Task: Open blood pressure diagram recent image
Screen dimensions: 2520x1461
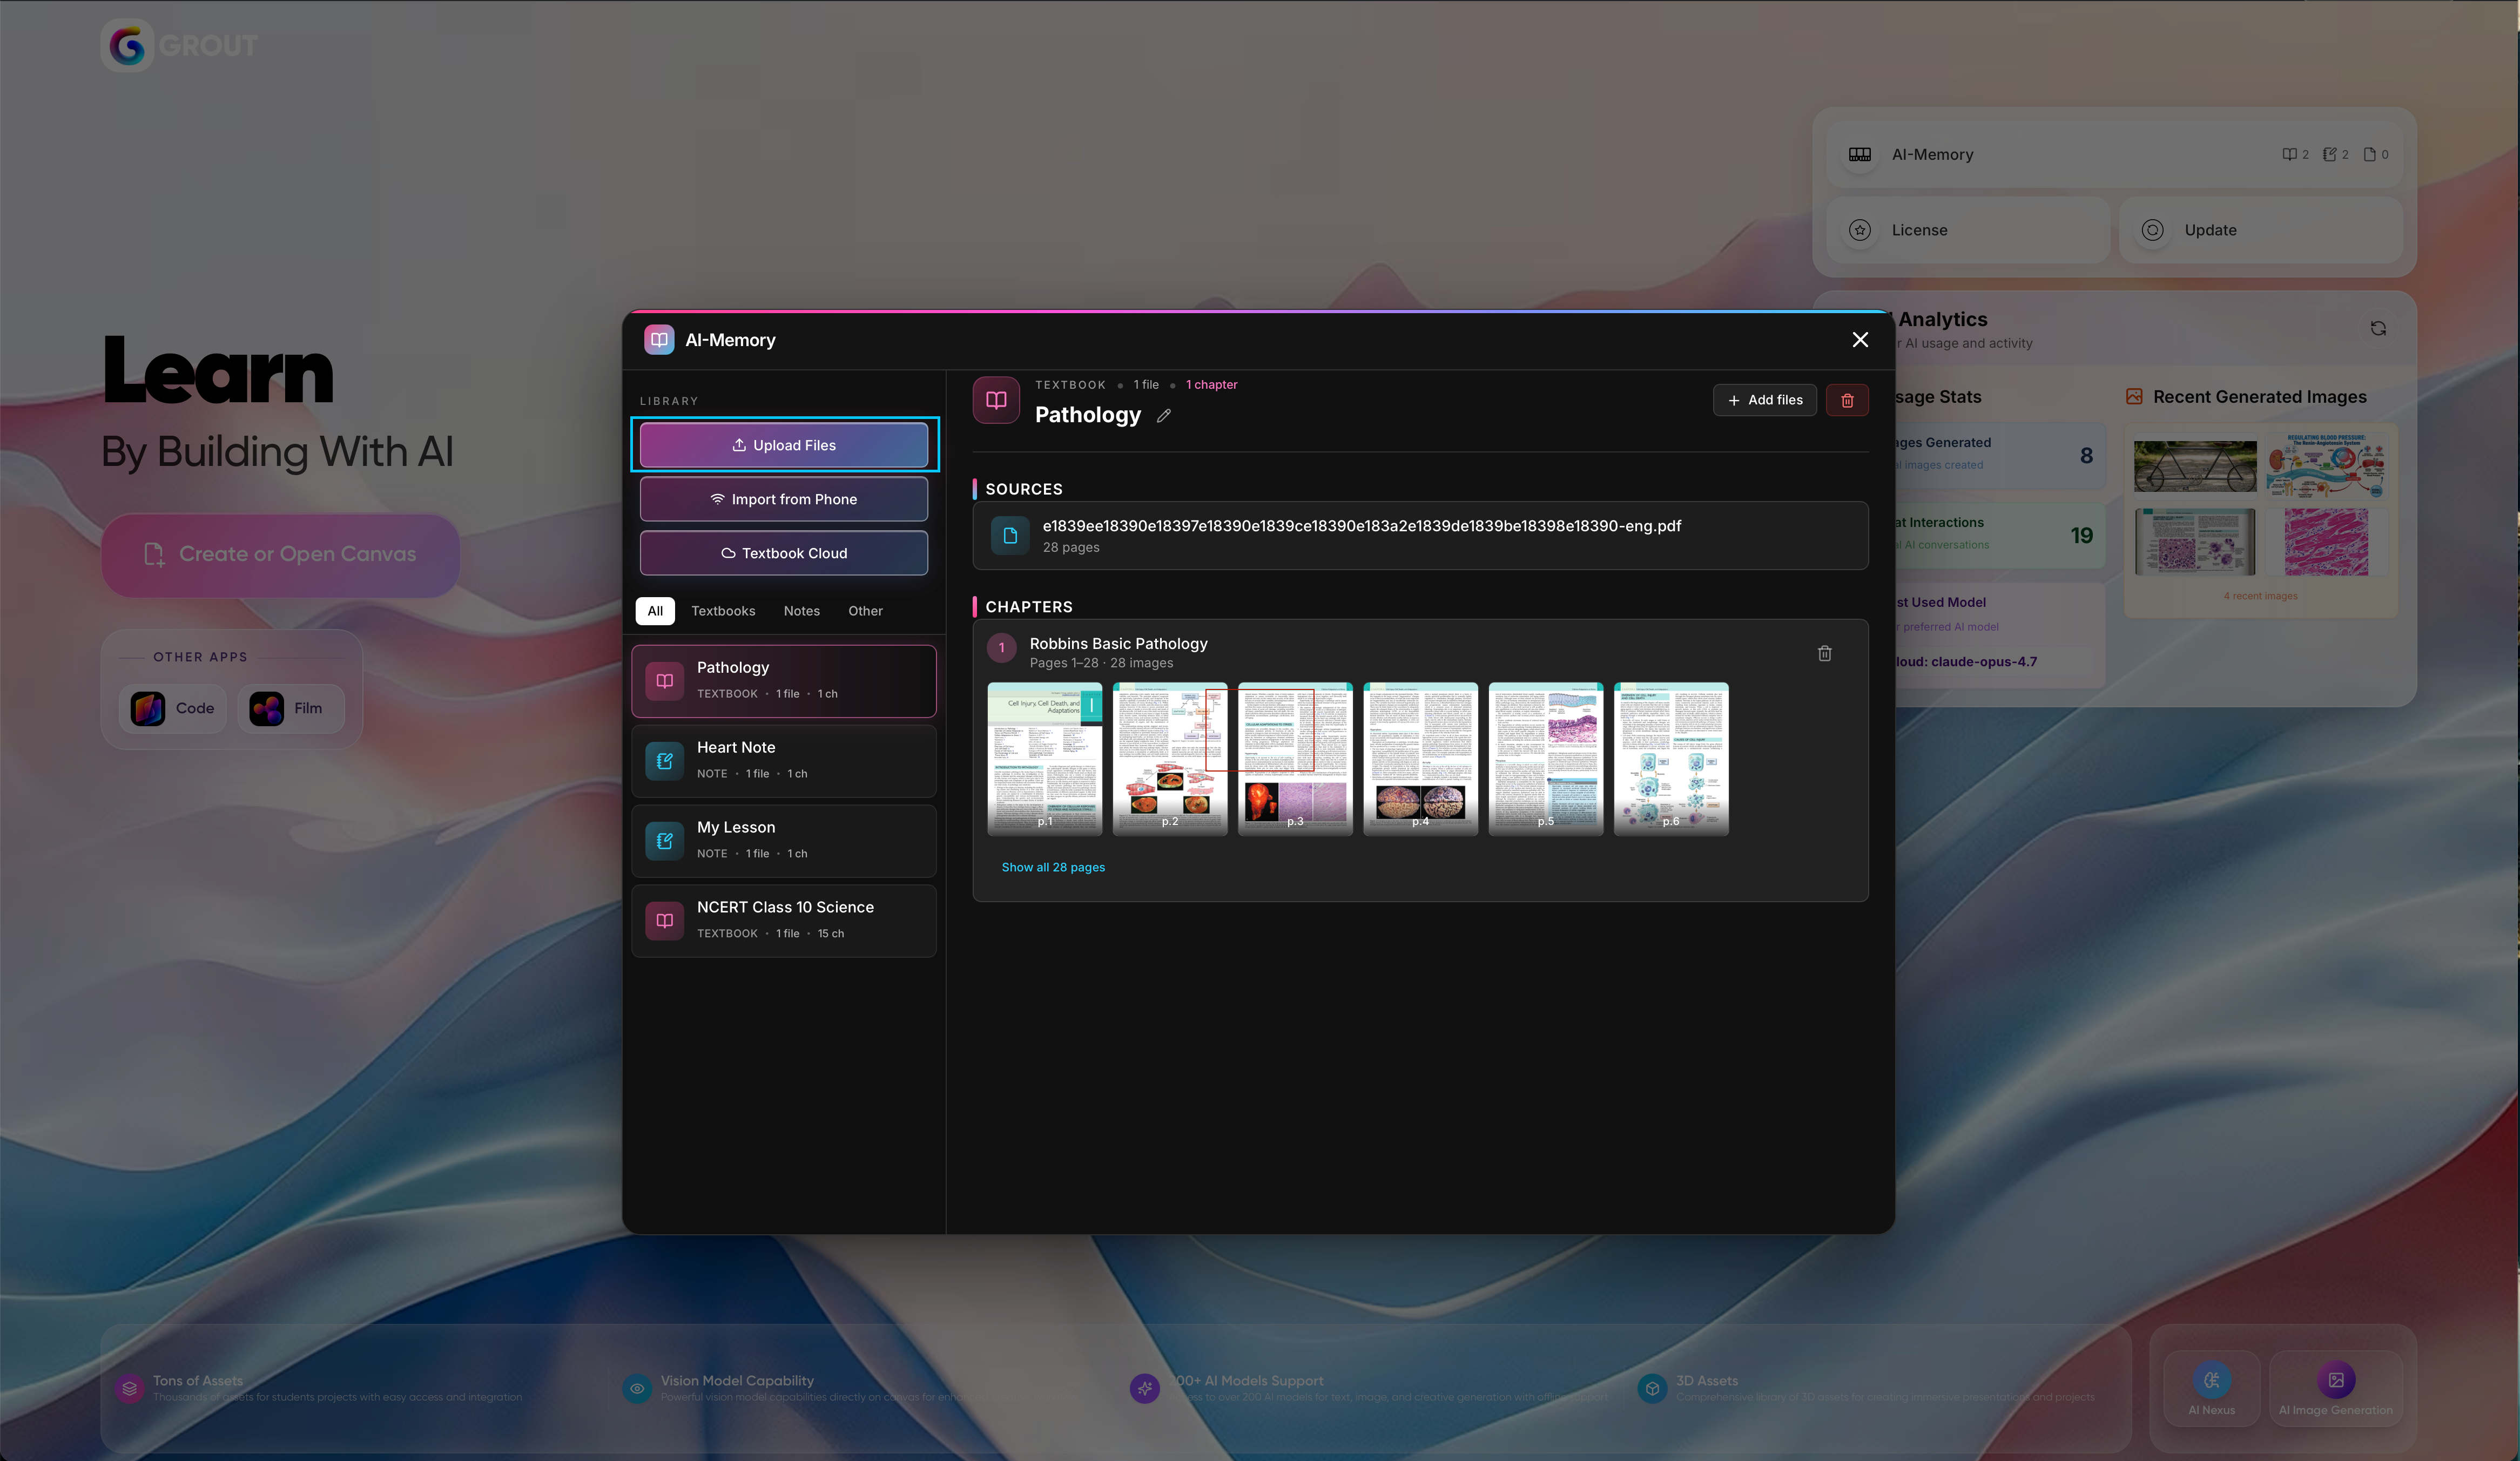Action: coord(2326,465)
